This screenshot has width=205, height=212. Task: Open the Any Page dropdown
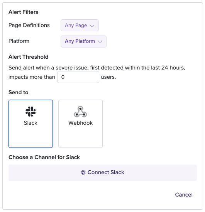point(80,25)
